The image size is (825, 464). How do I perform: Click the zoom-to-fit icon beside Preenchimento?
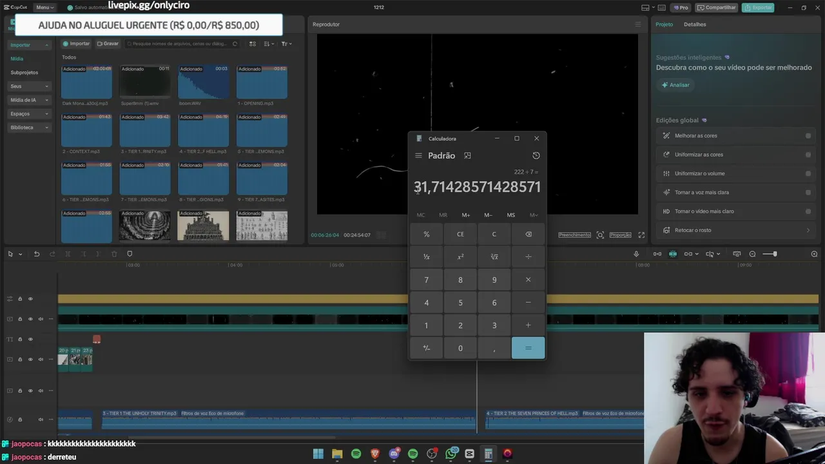tap(600, 235)
